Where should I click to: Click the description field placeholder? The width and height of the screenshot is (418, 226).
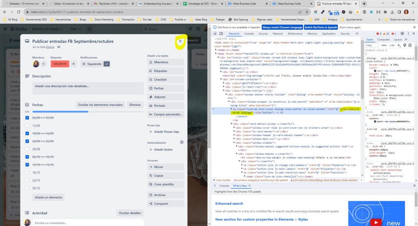click(x=88, y=88)
